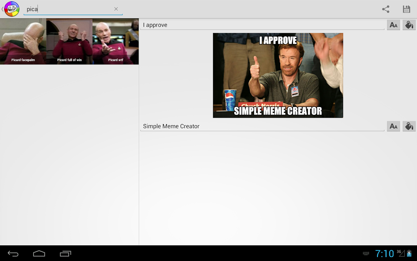This screenshot has width=417, height=261.
Task: Open the clock showing 7:10
Action: coord(384,253)
